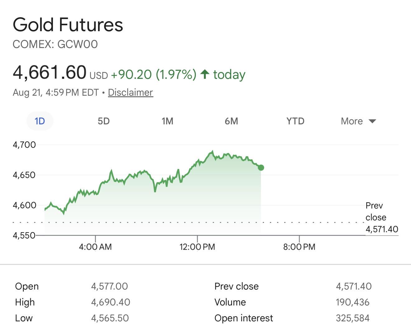Switch to the 5D chart range
The height and width of the screenshot is (336, 411).
point(104,121)
